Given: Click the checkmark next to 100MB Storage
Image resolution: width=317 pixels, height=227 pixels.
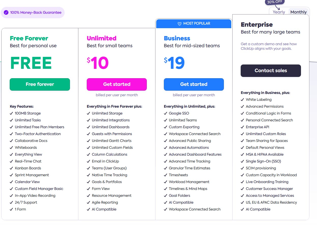Looking at the screenshot, I should (x=11, y=113).
